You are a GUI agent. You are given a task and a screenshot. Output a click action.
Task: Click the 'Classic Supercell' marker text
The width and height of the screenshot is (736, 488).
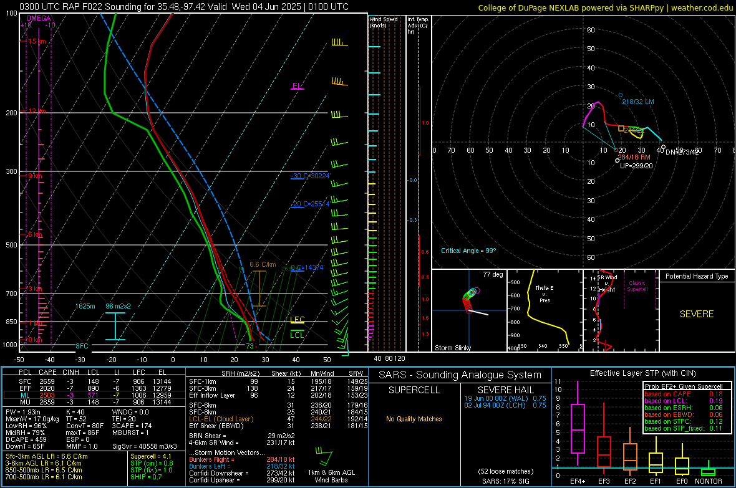(x=637, y=286)
